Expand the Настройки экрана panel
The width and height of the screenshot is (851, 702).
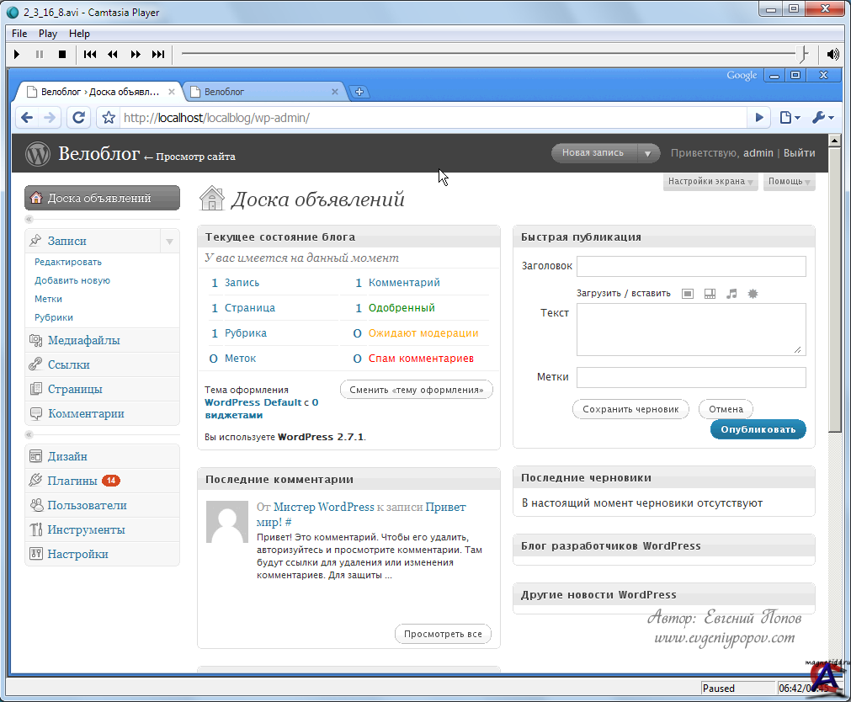click(x=710, y=182)
